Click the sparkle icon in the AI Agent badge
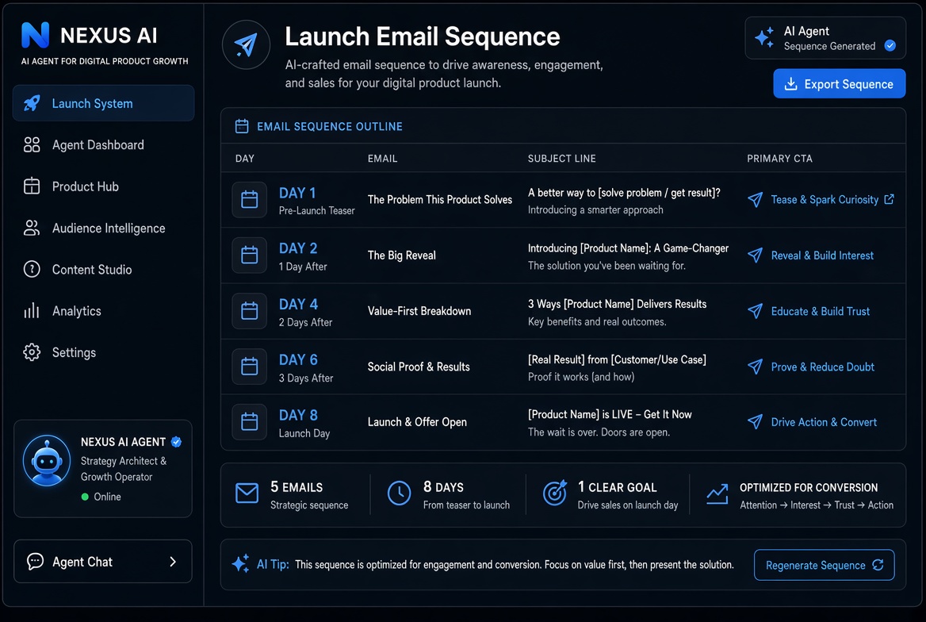The width and height of the screenshot is (926, 622). click(765, 37)
